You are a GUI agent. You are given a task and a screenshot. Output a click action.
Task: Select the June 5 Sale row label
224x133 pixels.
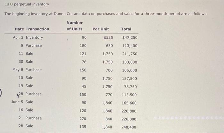click(x=22, y=102)
